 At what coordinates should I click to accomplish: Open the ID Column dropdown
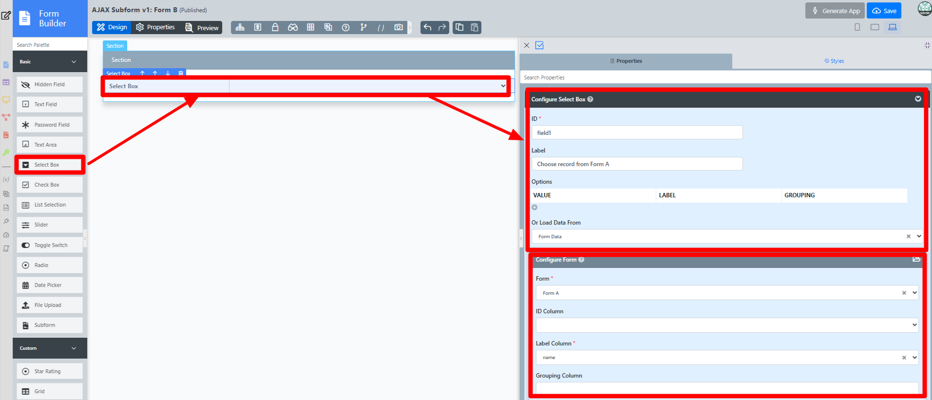[727, 325]
